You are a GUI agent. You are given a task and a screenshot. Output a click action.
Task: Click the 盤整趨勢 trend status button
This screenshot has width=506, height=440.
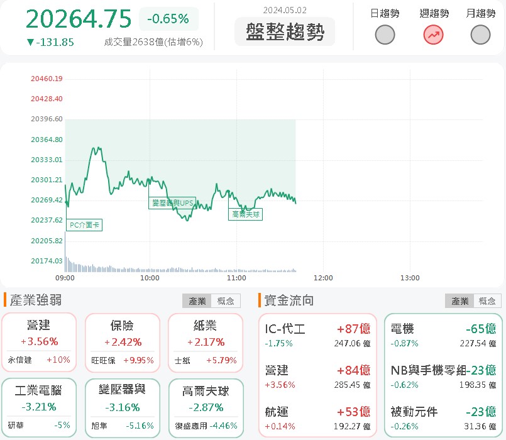pos(285,31)
